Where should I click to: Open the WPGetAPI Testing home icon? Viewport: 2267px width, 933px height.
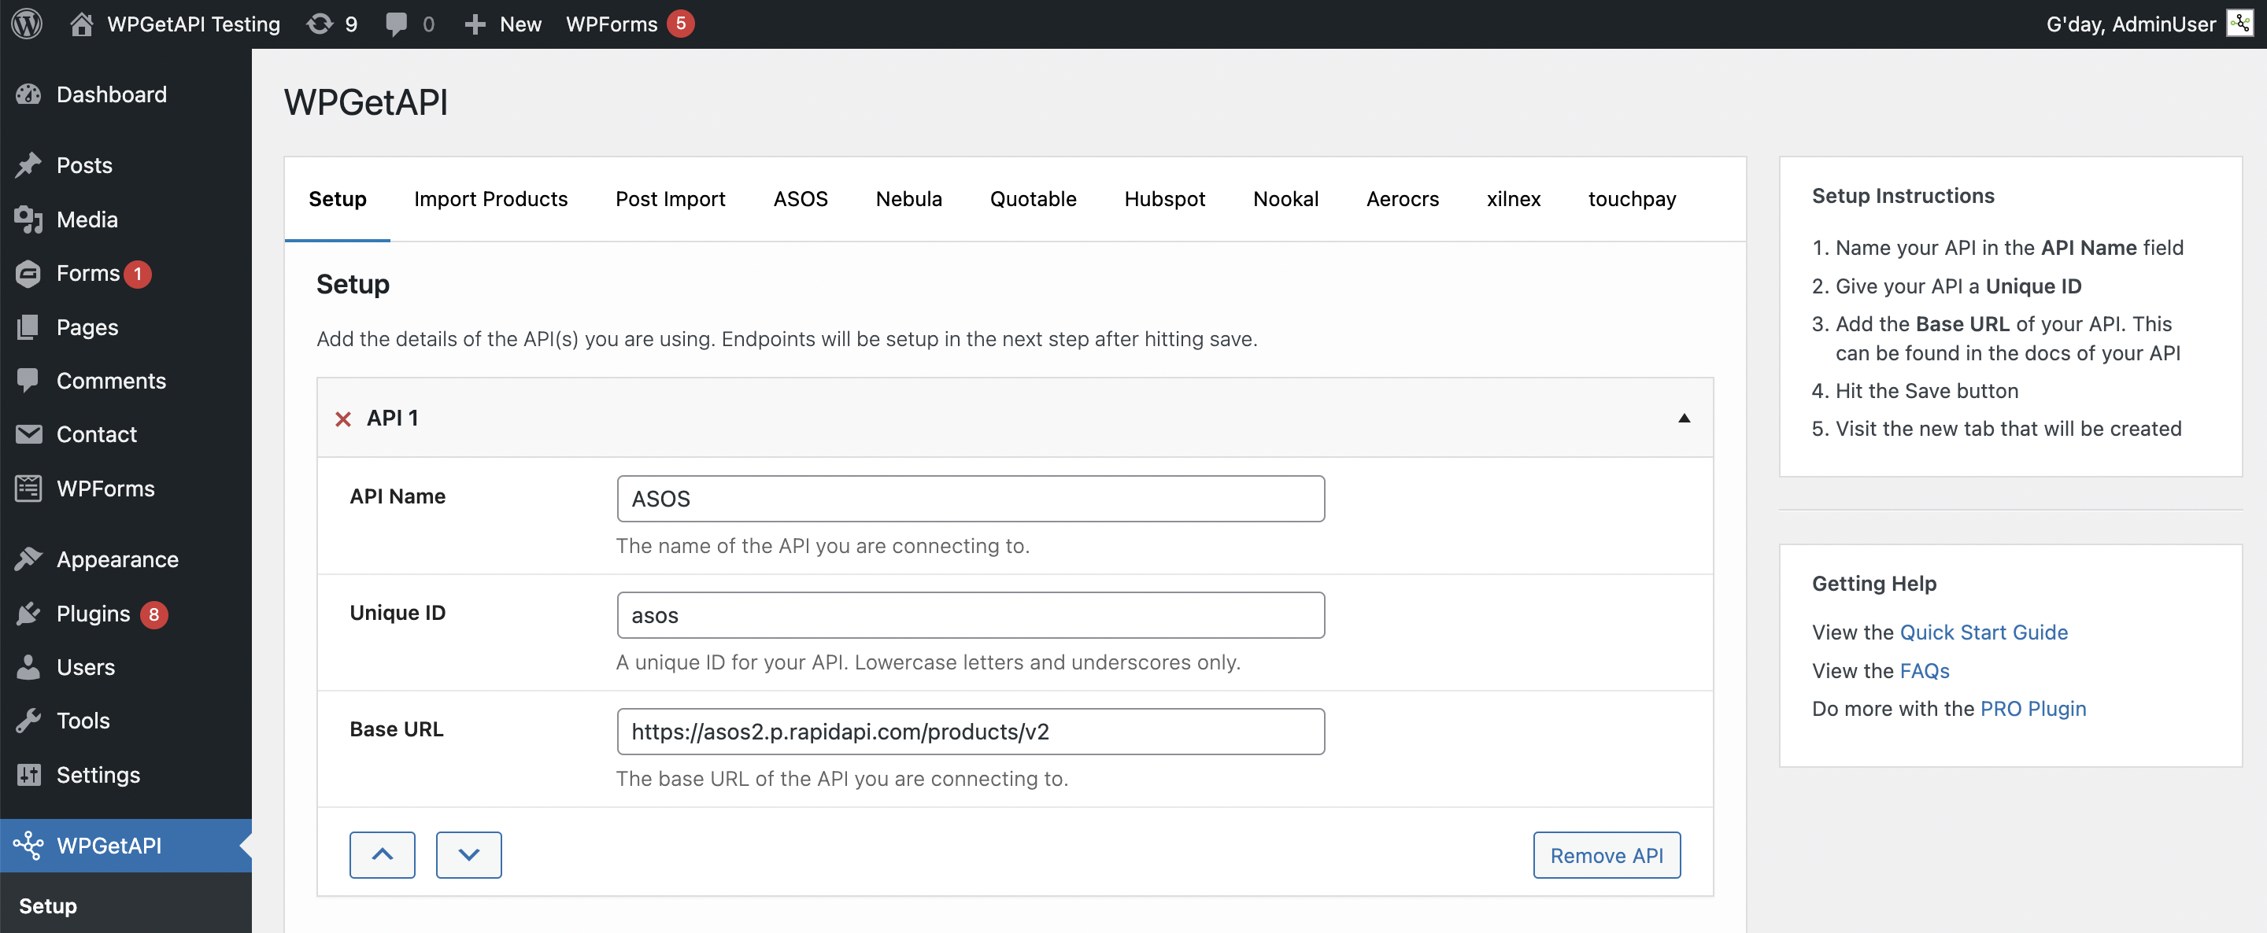tap(82, 24)
